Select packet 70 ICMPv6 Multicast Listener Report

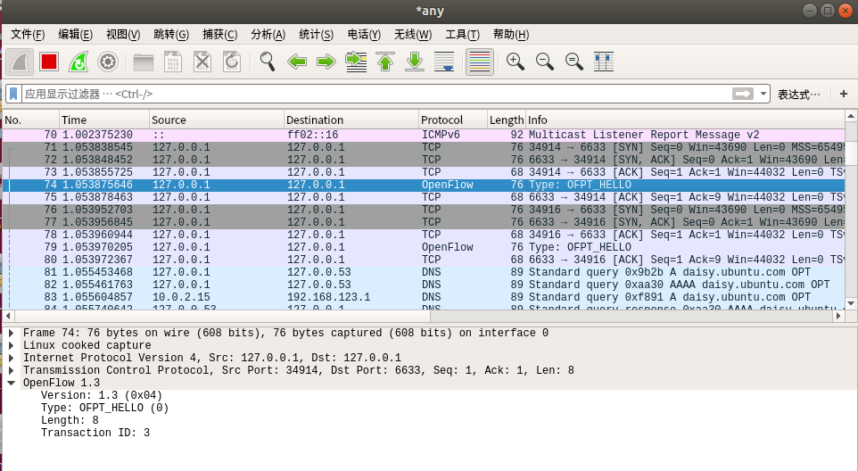coord(424,135)
